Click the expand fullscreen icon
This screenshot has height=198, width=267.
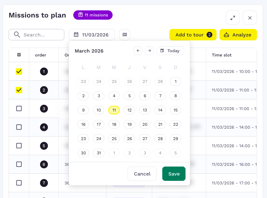(233, 18)
